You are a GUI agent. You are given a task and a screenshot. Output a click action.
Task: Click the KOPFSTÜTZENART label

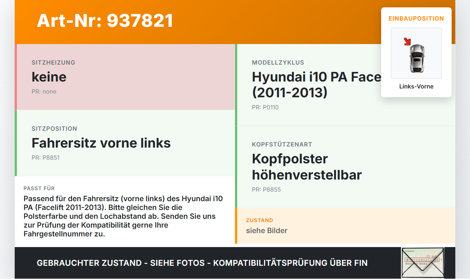pos(282,144)
